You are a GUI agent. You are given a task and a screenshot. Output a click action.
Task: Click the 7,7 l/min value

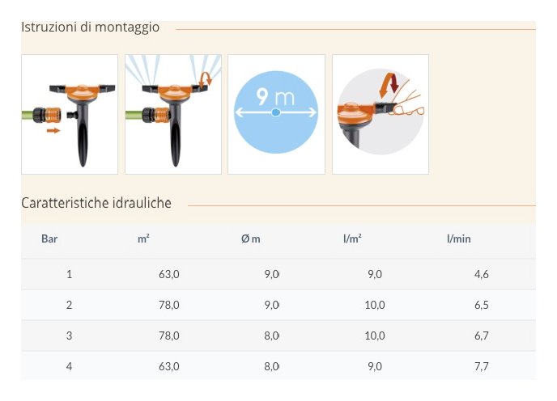pyautogui.click(x=481, y=366)
